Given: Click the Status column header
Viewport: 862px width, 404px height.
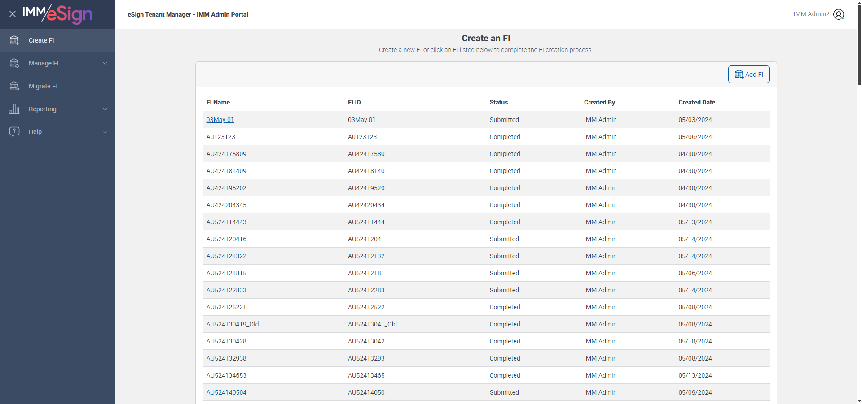Looking at the screenshot, I should [x=499, y=102].
